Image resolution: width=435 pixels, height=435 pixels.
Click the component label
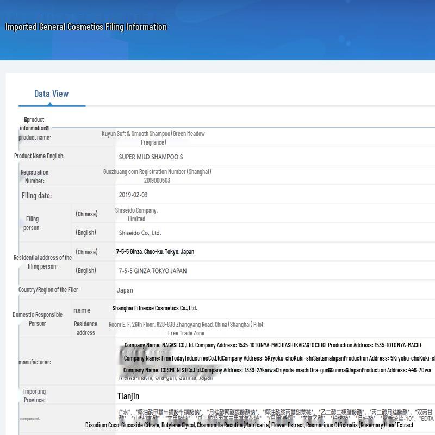pos(29,419)
